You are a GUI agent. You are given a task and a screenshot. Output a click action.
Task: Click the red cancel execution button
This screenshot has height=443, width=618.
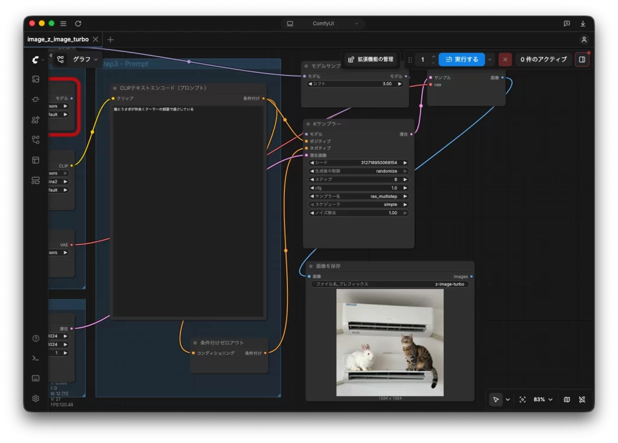tap(505, 60)
